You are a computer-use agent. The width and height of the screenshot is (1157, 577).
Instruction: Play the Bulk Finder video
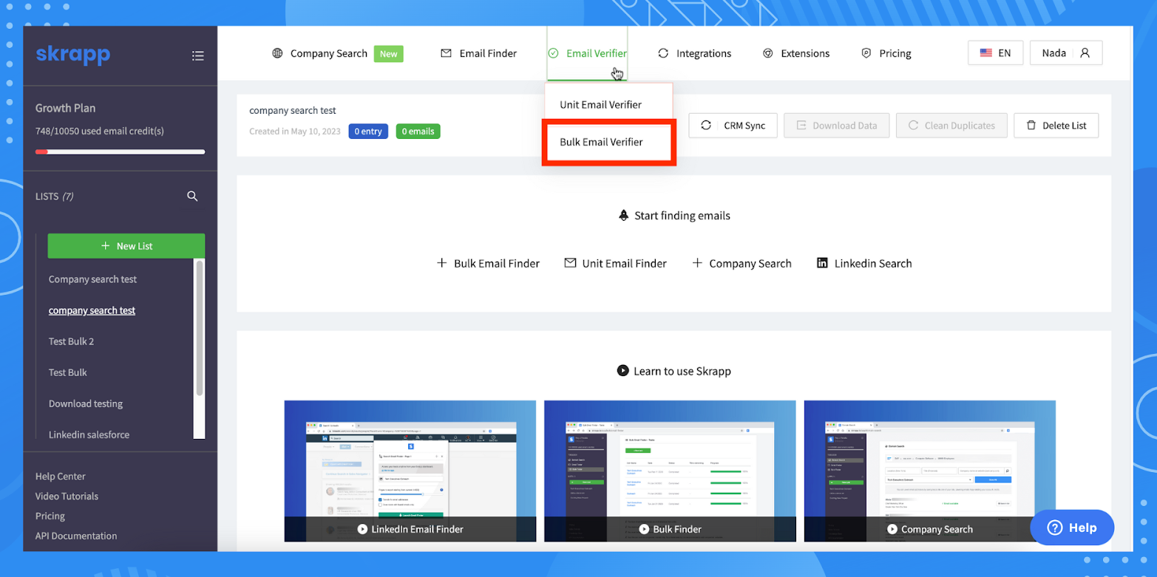tap(670, 471)
